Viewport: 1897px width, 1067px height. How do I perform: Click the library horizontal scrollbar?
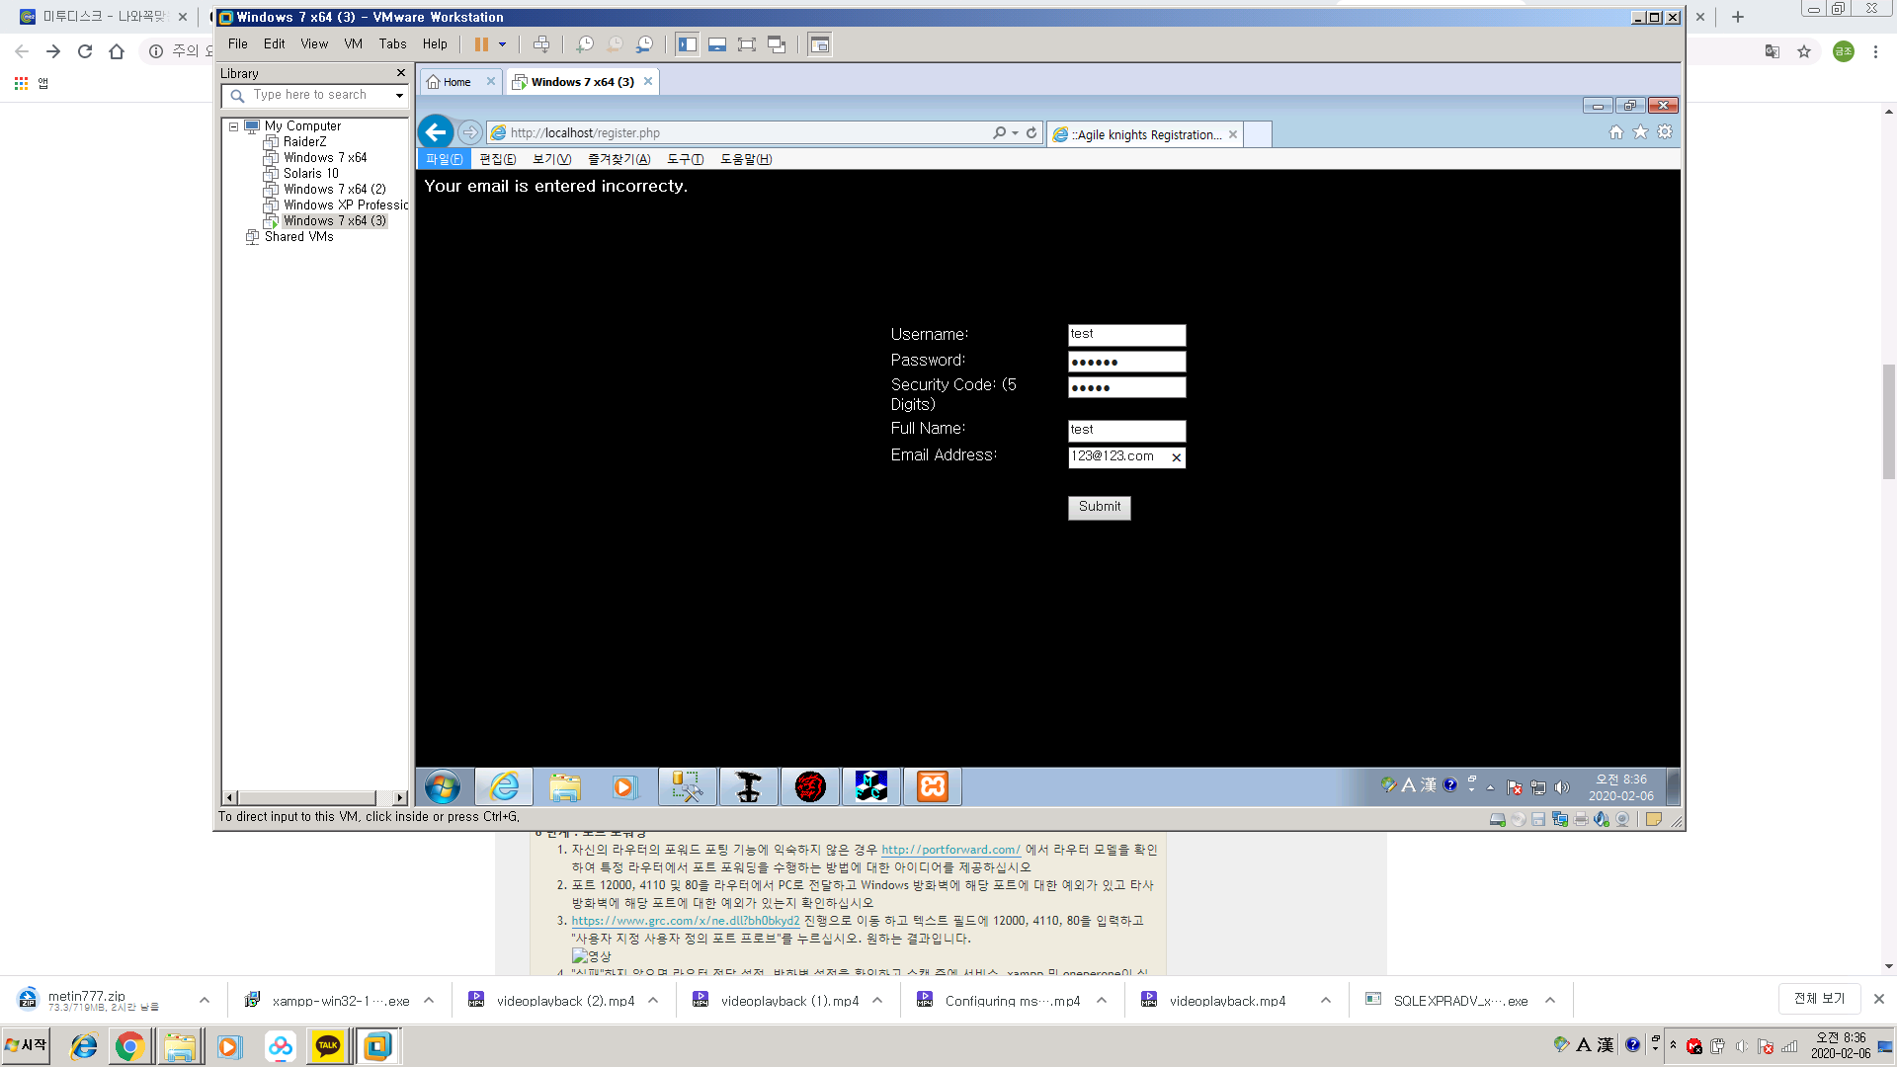click(x=306, y=797)
